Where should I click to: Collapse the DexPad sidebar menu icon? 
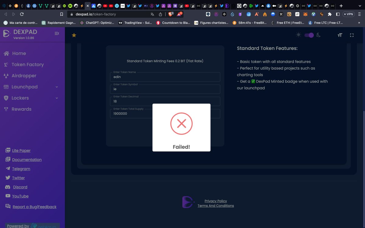tap(57, 33)
